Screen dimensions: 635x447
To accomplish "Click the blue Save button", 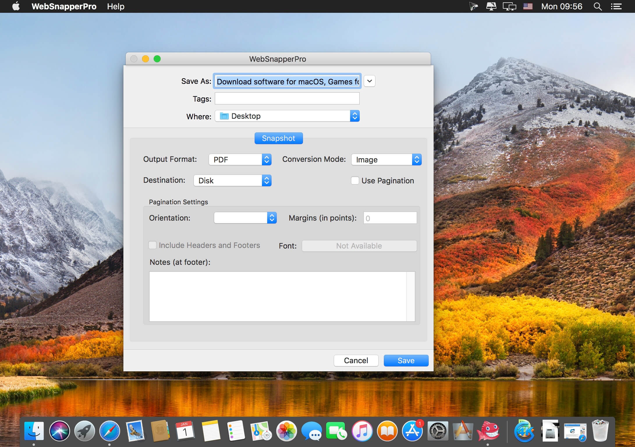I will [x=406, y=361].
